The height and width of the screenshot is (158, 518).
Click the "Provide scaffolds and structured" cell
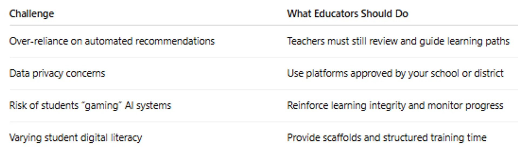click(x=387, y=138)
